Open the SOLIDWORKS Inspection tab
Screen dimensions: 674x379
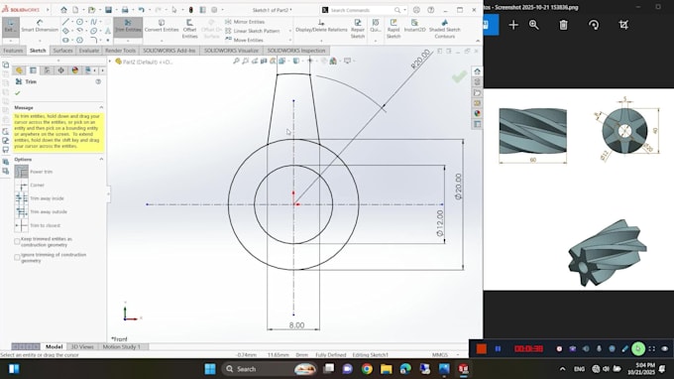[x=296, y=51]
